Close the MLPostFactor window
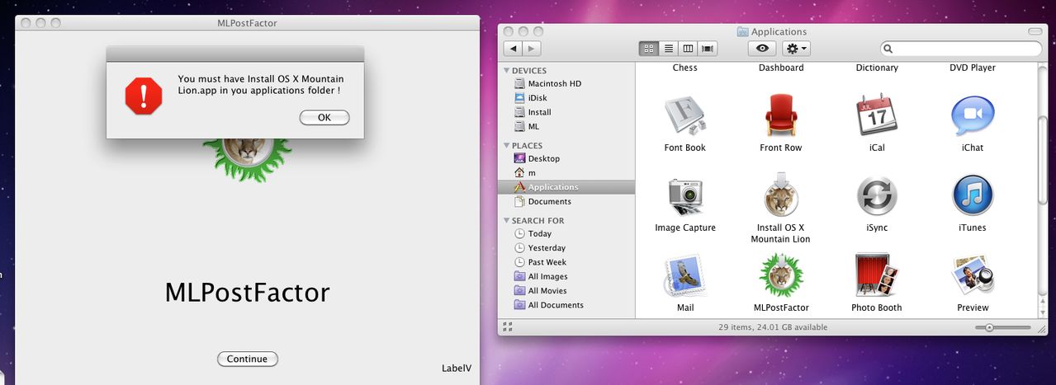Screen dimensions: 1056x385 pyautogui.click(x=26, y=23)
